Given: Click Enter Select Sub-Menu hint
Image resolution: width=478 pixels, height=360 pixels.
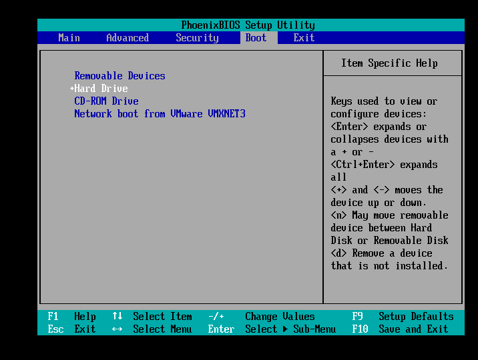Looking at the screenshot, I should pos(272,329).
